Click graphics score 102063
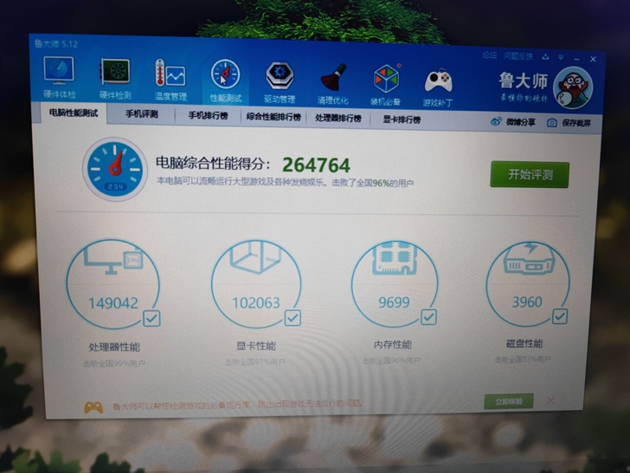Screen dimensions: 630x473 (256, 303)
